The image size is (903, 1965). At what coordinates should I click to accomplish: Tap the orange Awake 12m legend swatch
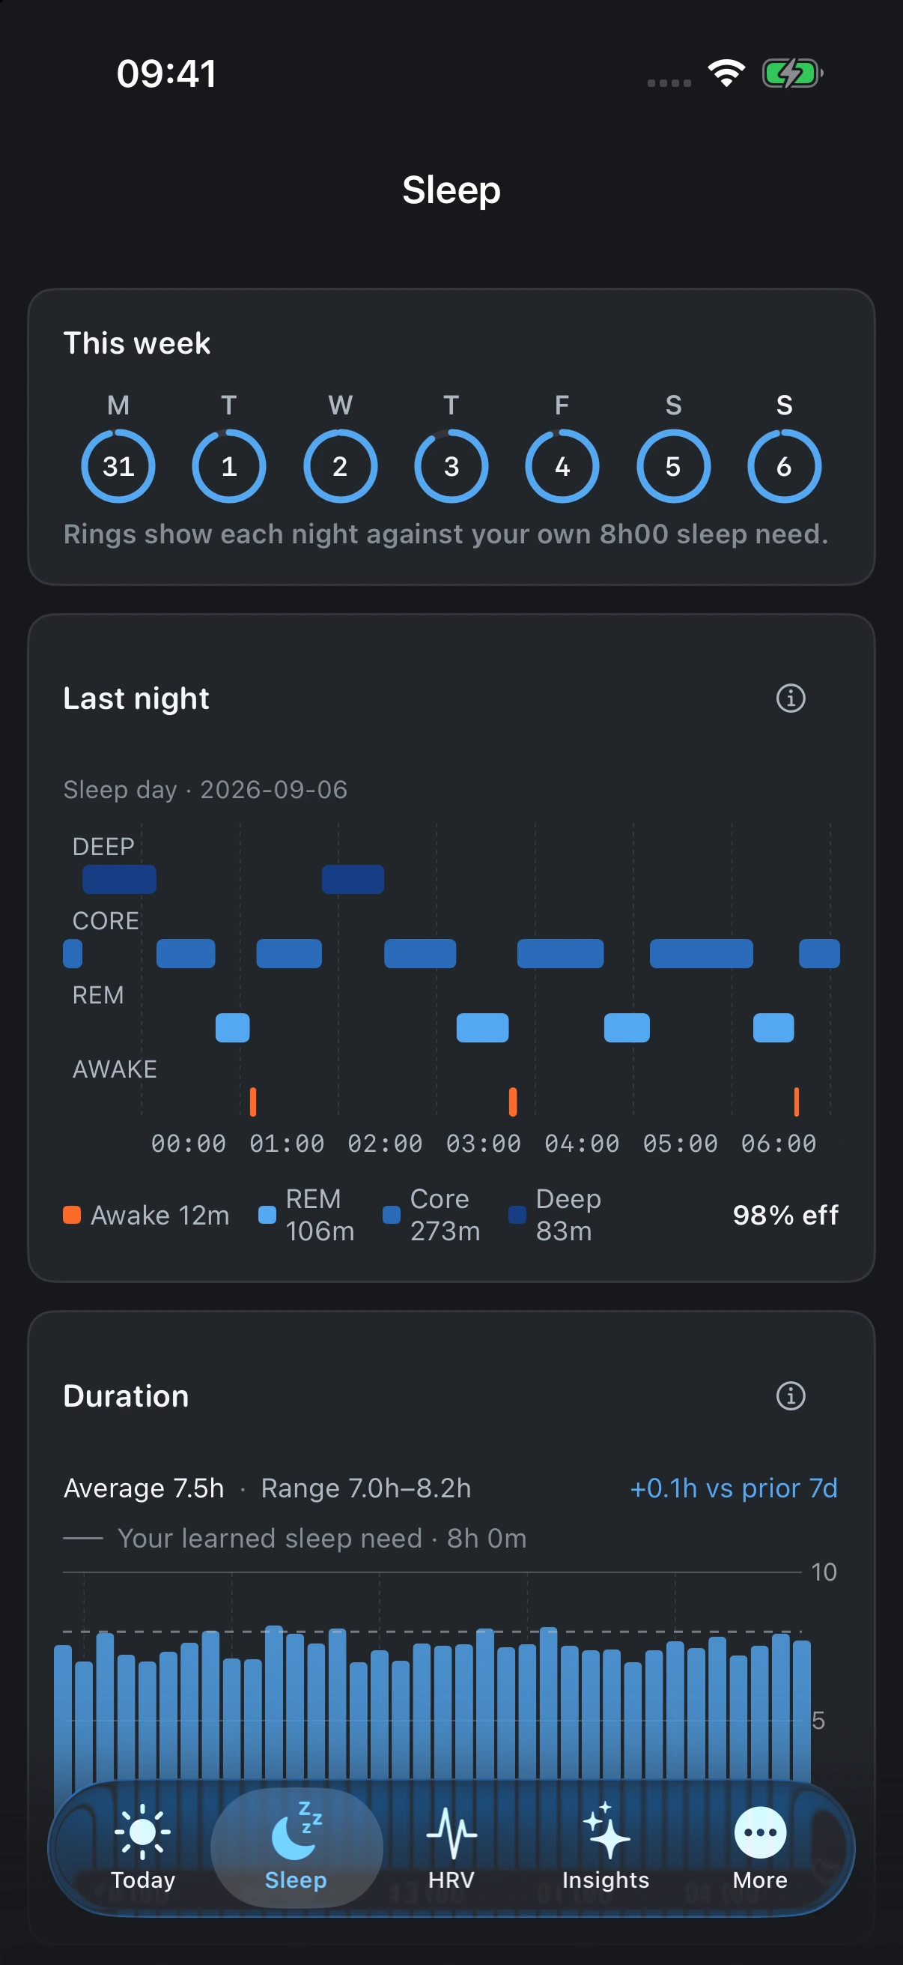point(72,1214)
